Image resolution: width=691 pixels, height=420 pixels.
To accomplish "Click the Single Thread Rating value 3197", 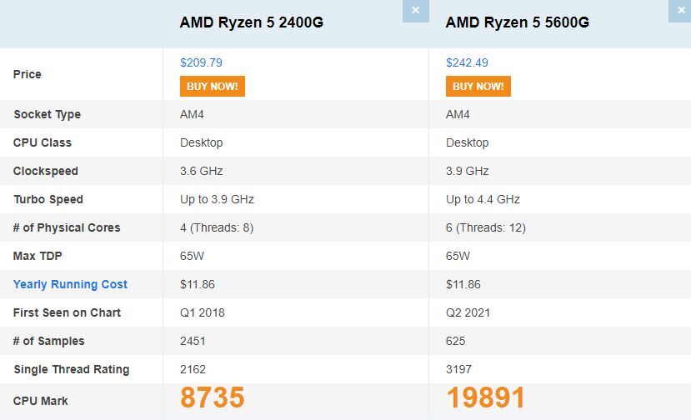I will 458,369.
